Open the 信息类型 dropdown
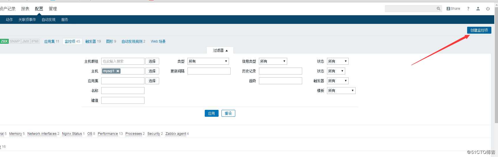This screenshot has height=157, width=498. pos(273,61)
